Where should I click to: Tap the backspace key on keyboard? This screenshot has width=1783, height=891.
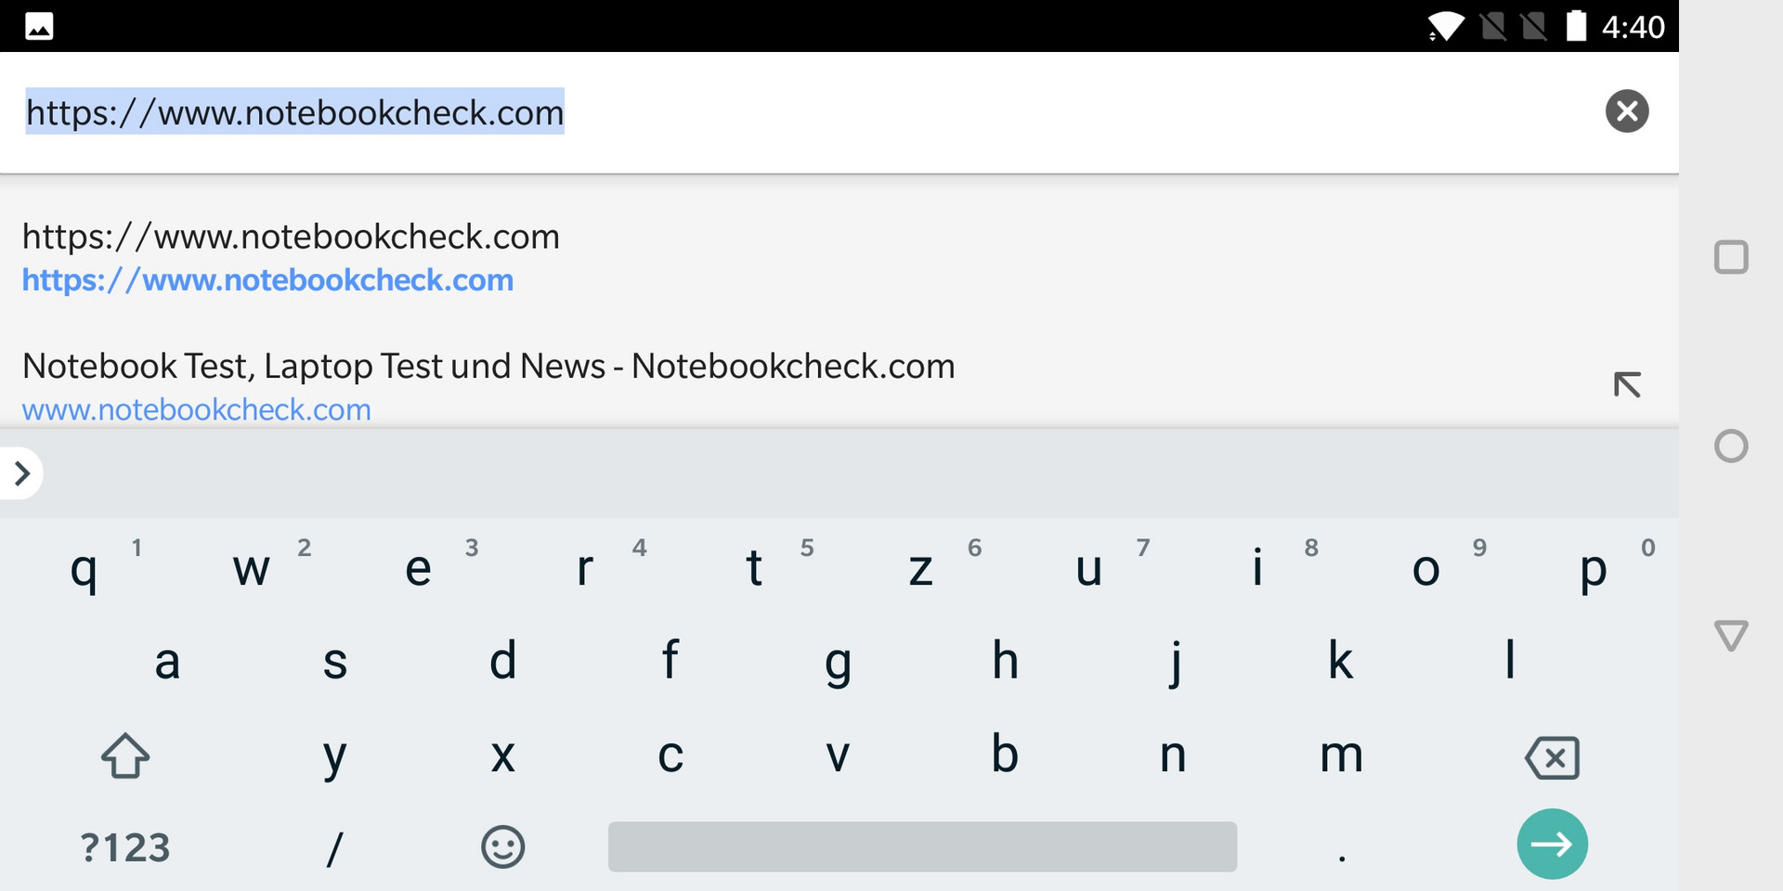point(1552,757)
